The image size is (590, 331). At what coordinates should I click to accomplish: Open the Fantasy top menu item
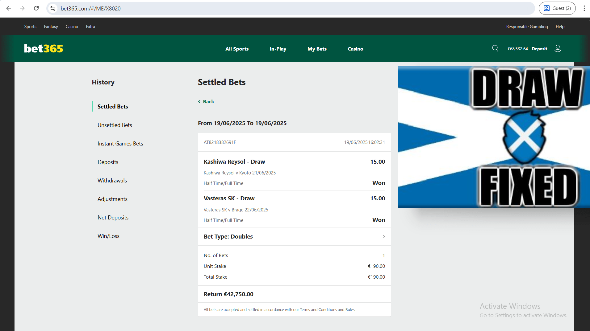(51, 27)
